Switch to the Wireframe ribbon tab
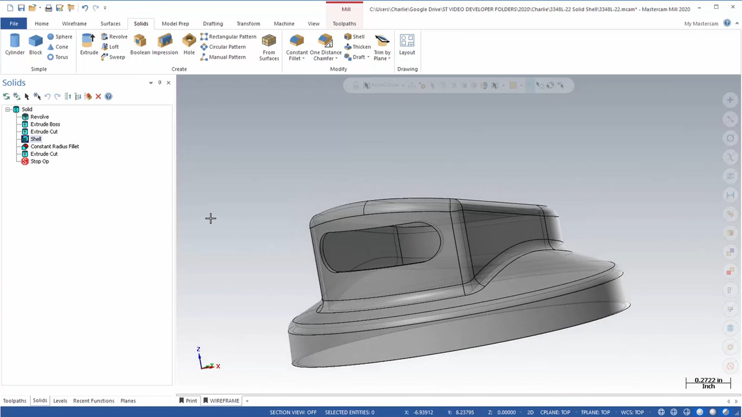The height and width of the screenshot is (417, 742). coord(74,24)
